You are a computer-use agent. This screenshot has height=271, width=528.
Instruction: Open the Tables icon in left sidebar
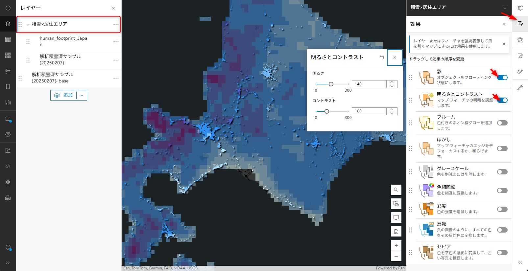(8, 39)
